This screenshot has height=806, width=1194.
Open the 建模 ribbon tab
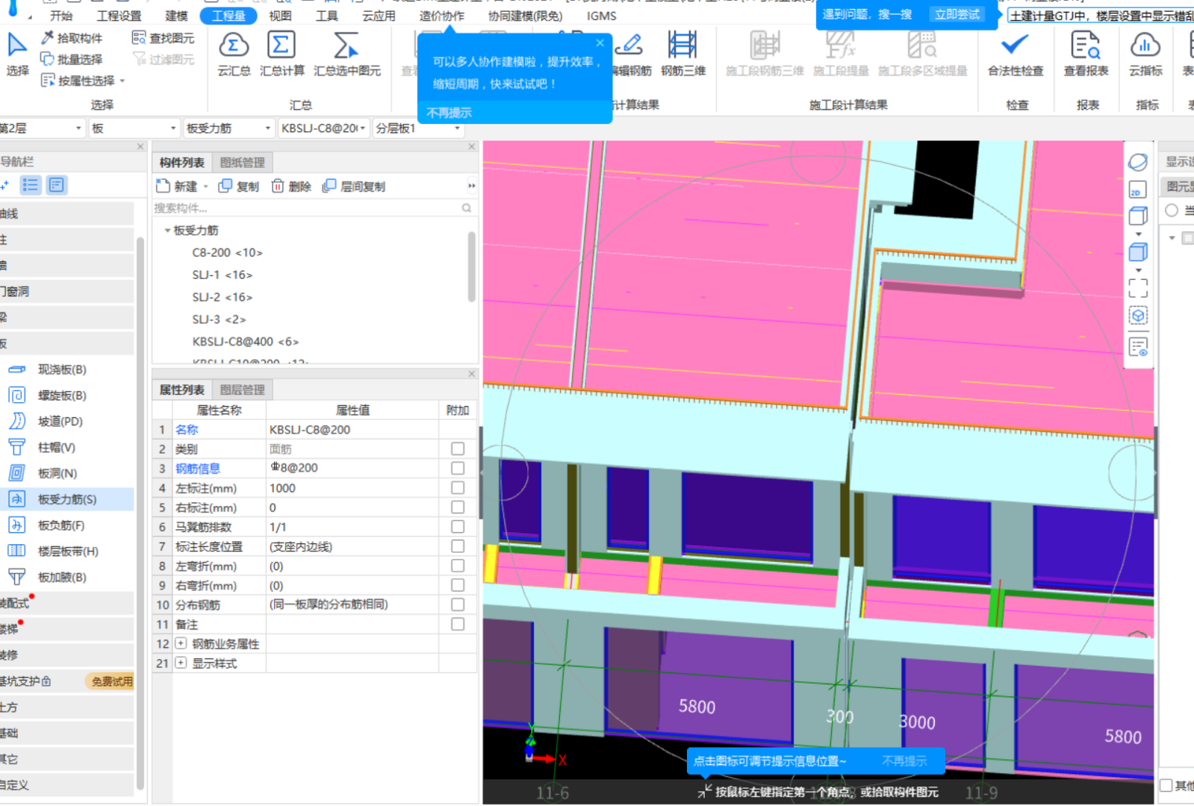click(177, 16)
